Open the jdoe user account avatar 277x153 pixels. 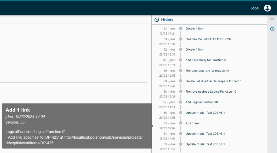(267, 8)
